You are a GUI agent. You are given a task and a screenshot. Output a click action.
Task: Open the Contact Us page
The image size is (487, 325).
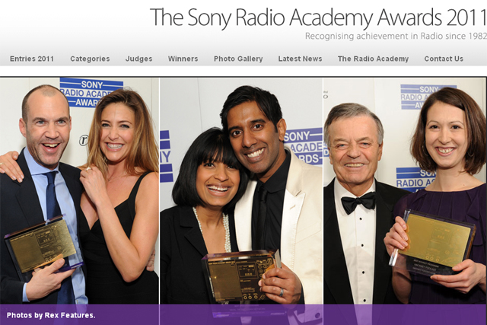point(444,59)
